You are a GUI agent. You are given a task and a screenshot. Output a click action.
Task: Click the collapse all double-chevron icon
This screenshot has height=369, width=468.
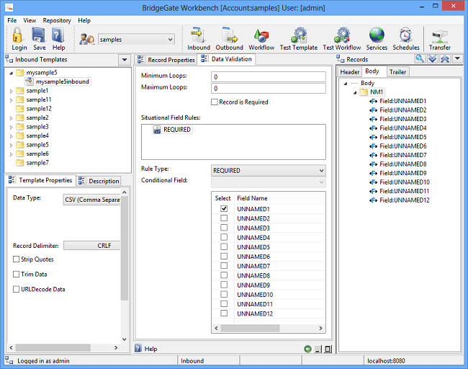click(445, 58)
